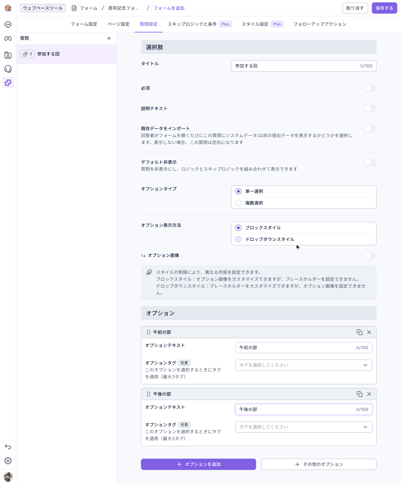Duplicate the 午後の部 option
Screen dimensions: 401x485
(360, 394)
